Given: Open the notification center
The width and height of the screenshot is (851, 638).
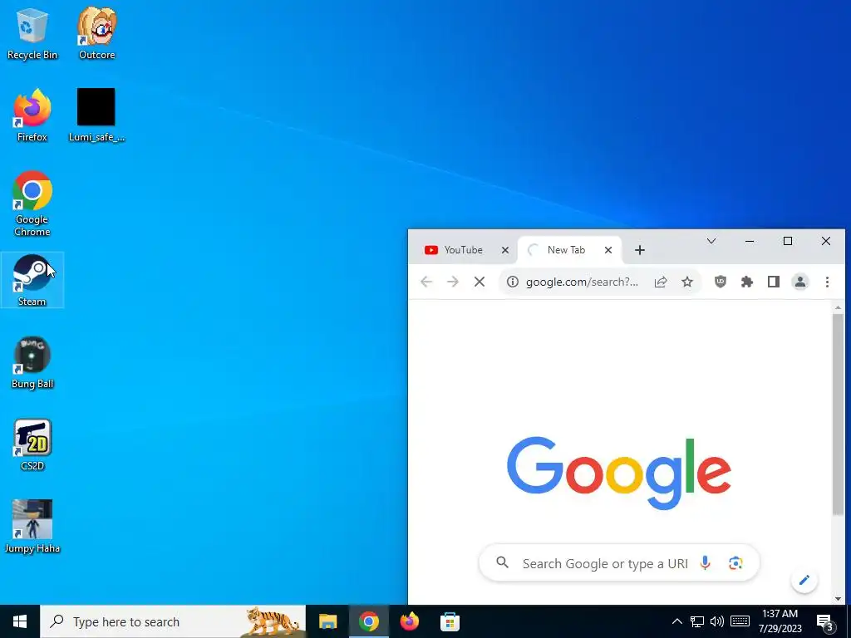Looking at the screenshot, I should point(824,621).
